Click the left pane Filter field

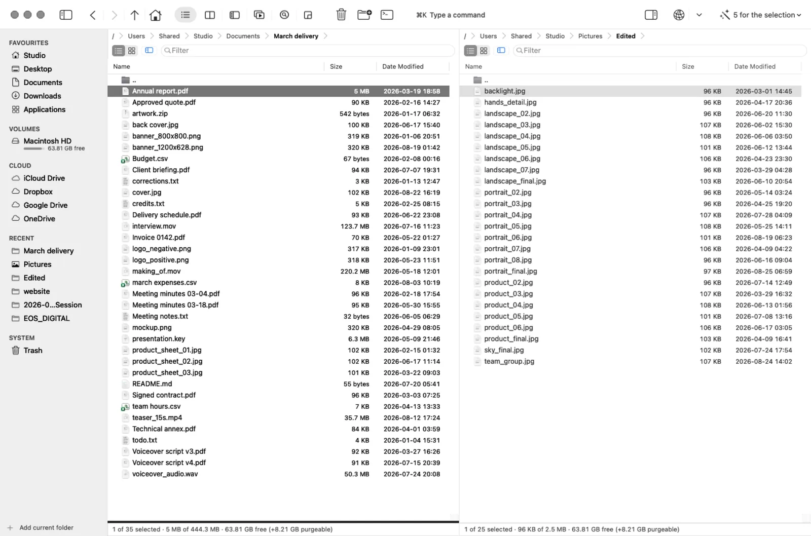click(x=308, y=51)
